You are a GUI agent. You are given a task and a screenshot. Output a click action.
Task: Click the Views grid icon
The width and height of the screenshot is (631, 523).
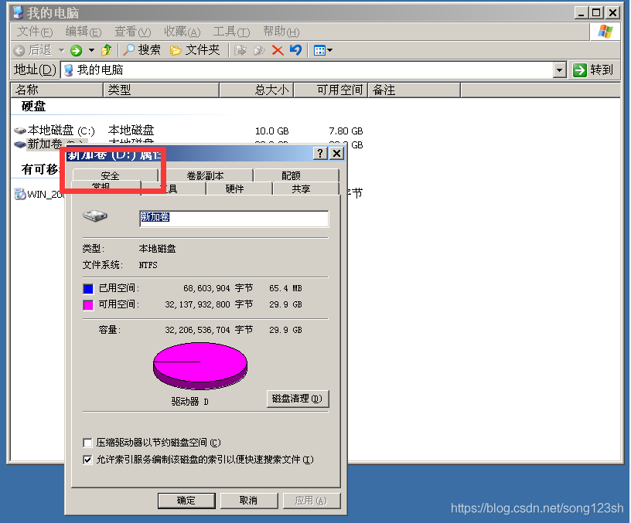click(x=319, y=51)
